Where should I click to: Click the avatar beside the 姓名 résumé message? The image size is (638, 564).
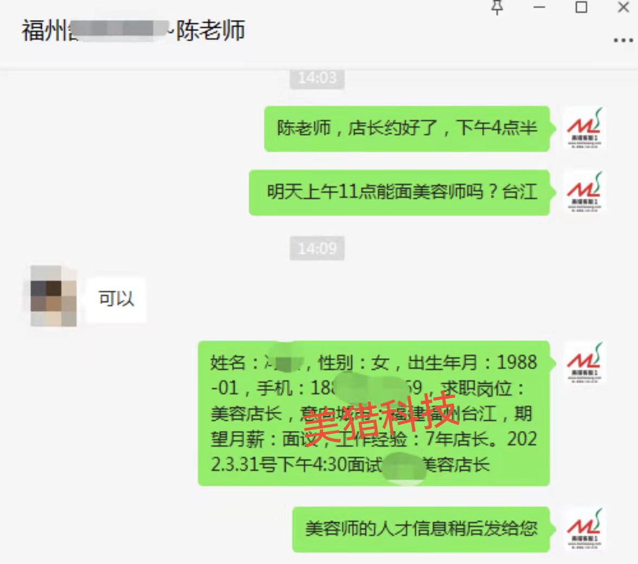click(584, 363)
